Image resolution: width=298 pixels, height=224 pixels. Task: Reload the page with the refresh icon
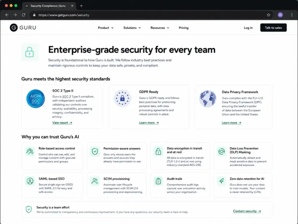point(24,15)
